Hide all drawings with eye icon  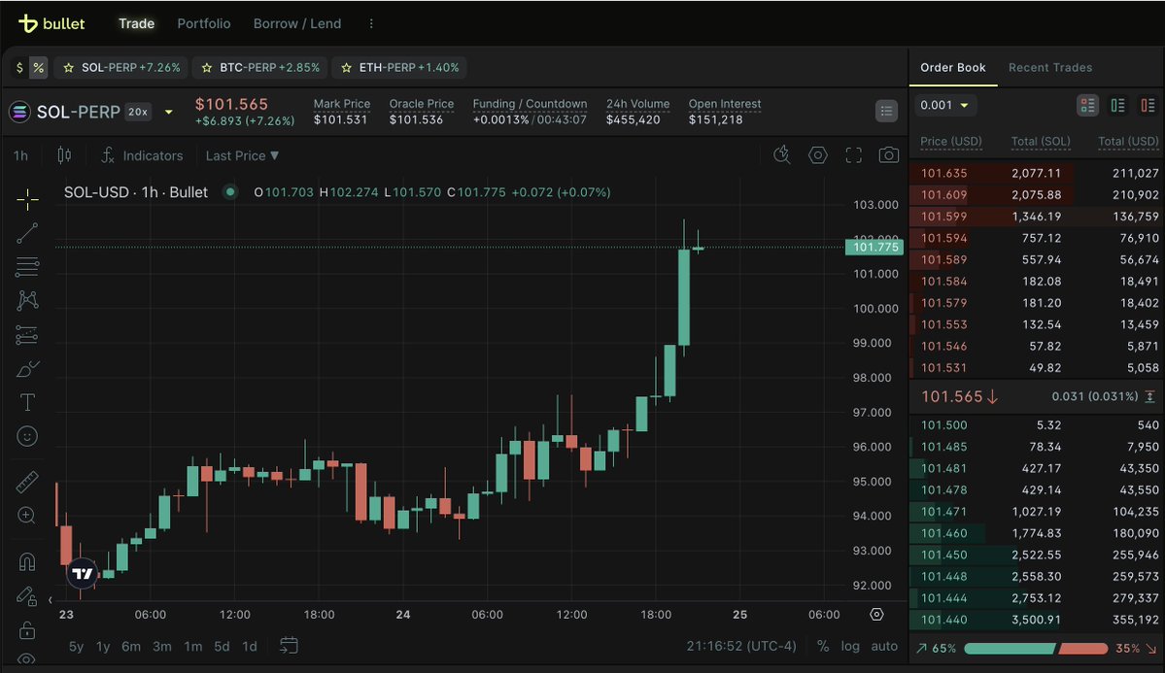[27, 658]
